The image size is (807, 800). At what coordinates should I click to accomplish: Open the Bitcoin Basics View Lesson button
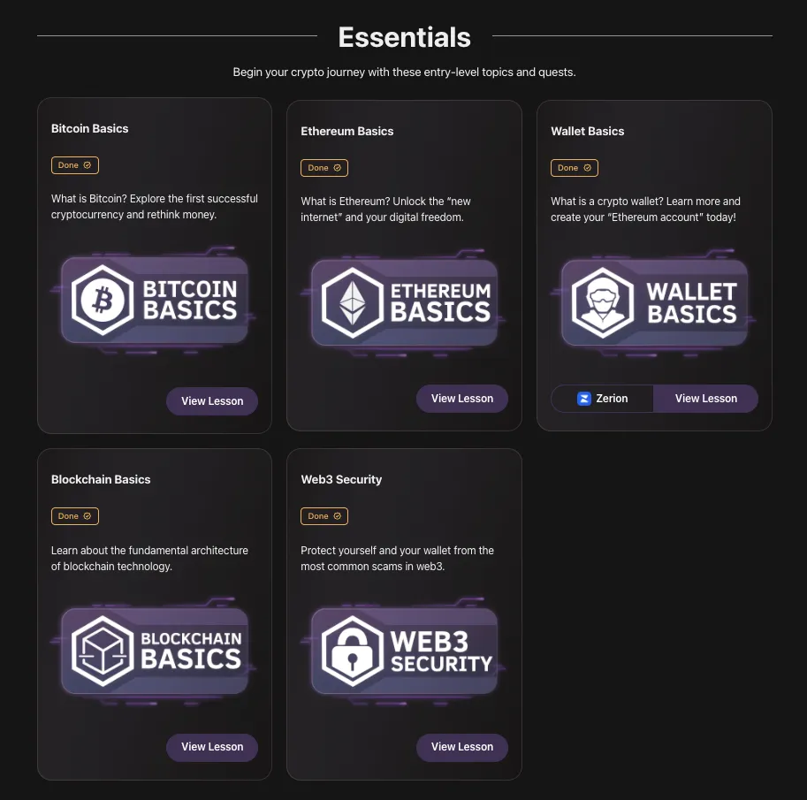click(212, 401)
